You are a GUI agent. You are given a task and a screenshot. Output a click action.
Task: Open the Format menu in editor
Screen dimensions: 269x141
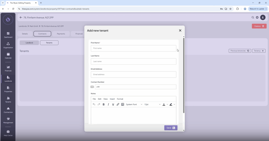[x=120, y=99]
